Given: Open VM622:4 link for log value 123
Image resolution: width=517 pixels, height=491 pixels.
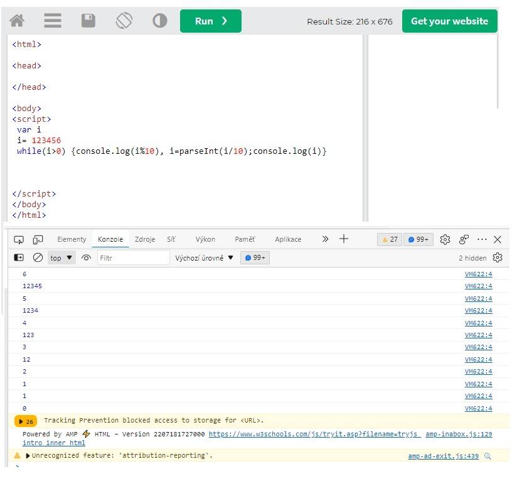Looking at the screenshot, I should pyautogui.click(x=479, y=335).
